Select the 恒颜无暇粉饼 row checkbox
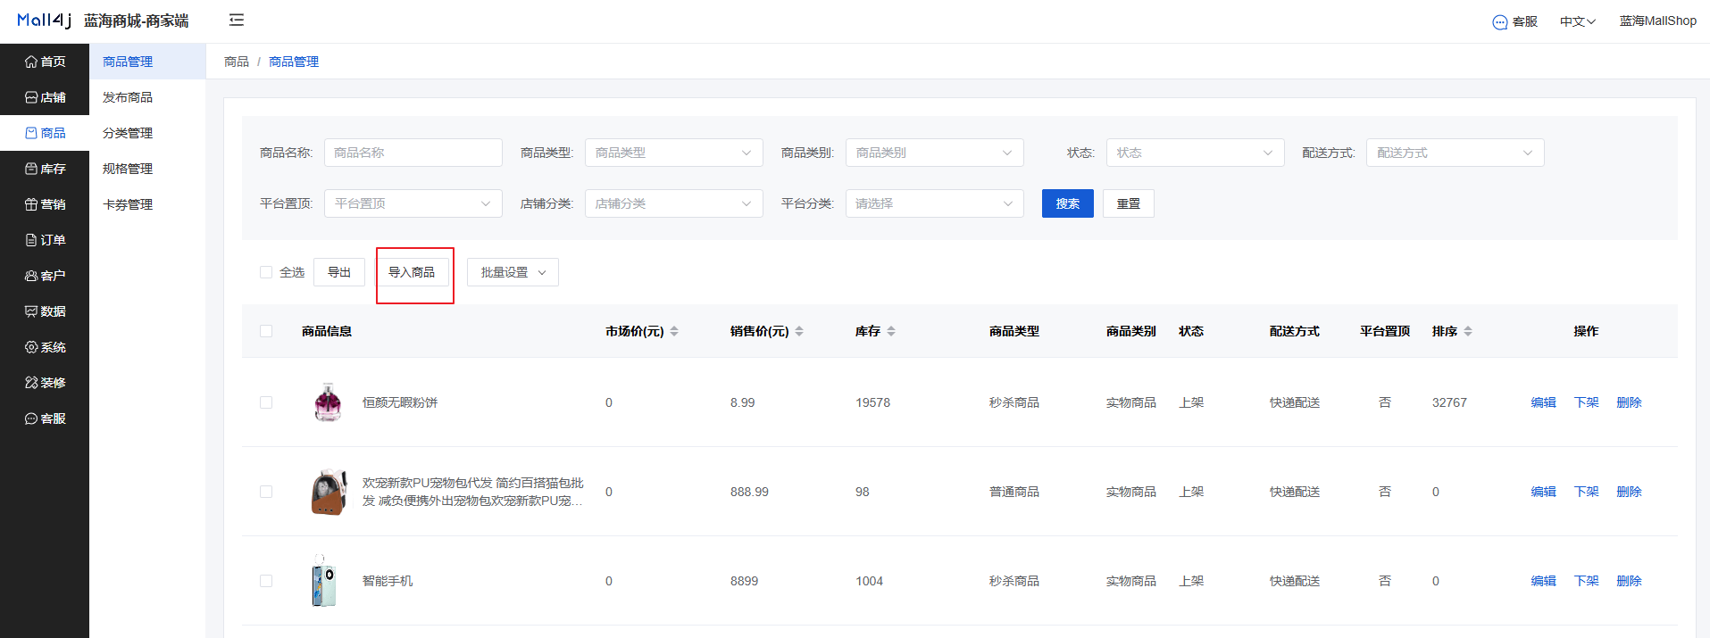The height and width of the screenshot is (638, 1710). [266, 402]
